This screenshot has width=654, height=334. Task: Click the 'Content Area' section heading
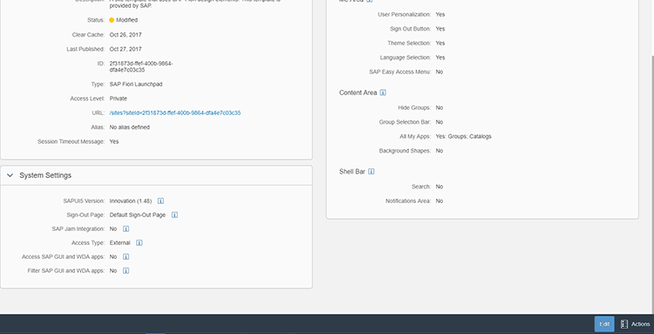tap(358, 92)
